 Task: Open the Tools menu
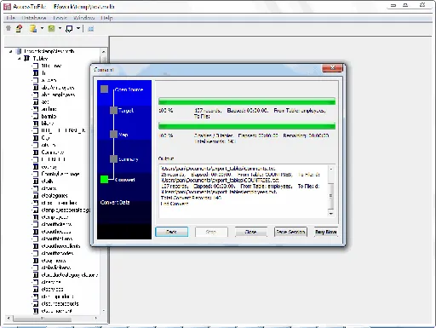tap(60, 18)
